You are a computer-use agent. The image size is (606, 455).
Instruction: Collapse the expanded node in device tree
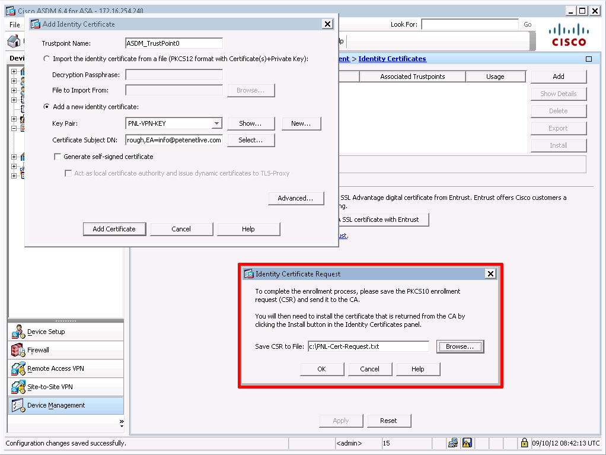14,128
